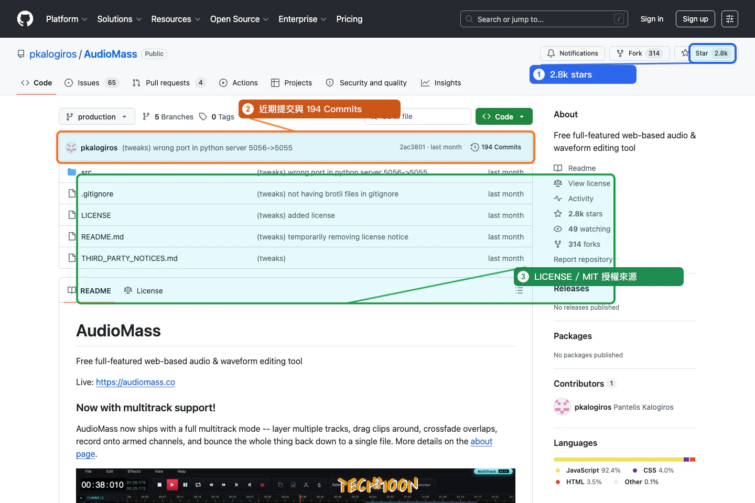Open the Projects tab

pos(292,83)
